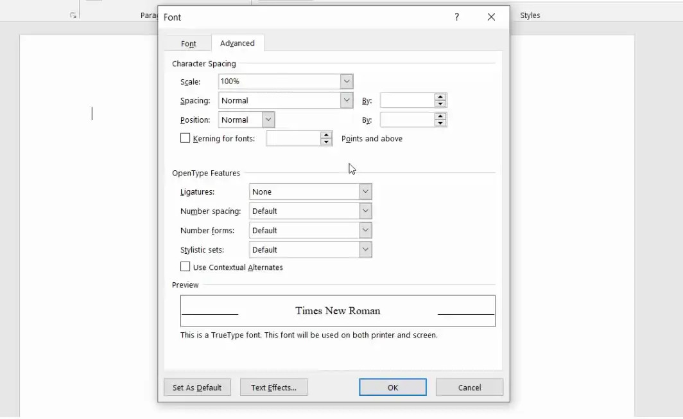Expand the Spacing dropdown
683x419 pixels.
[347, 101]
